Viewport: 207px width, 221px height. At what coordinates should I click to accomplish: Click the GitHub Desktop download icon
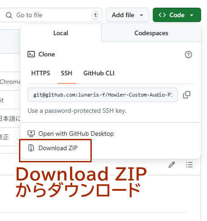(31, 134)
